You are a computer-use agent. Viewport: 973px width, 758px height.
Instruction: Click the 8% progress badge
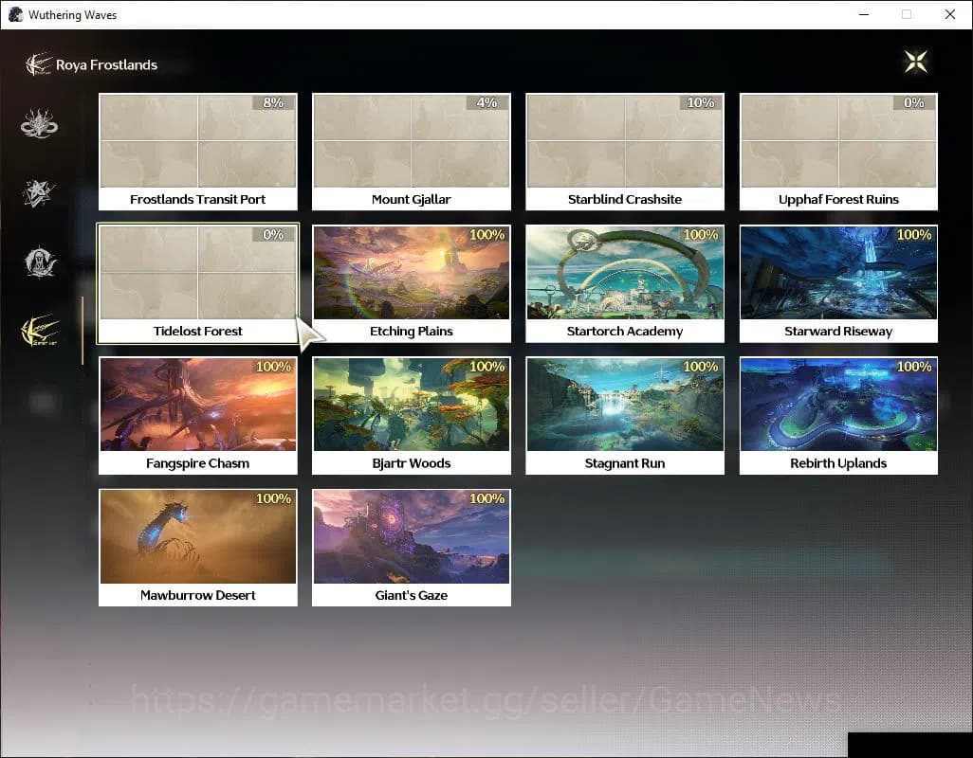click(274, 103)
